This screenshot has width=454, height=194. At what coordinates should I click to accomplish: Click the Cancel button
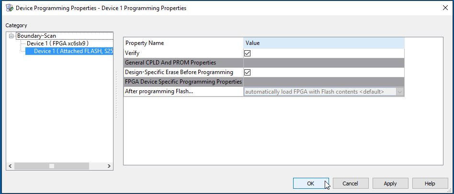tap(350, 183)
